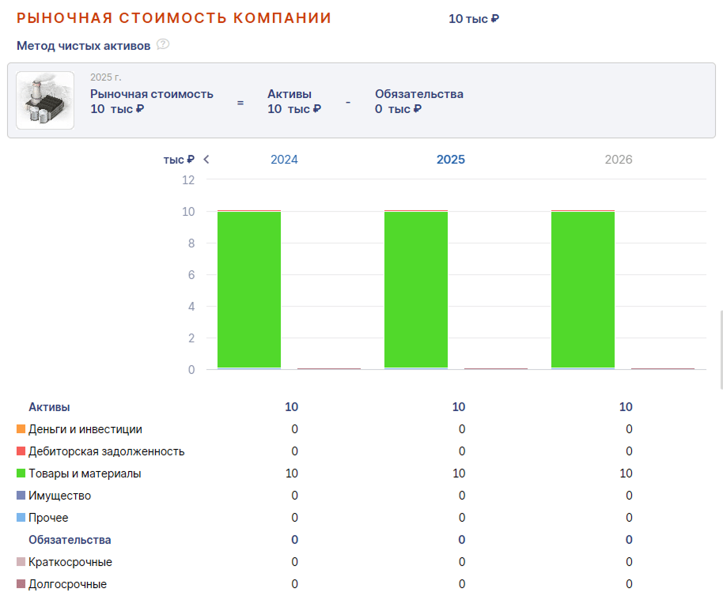
Task: Click the vertical scrollbar at right edge
Action: 721,350
